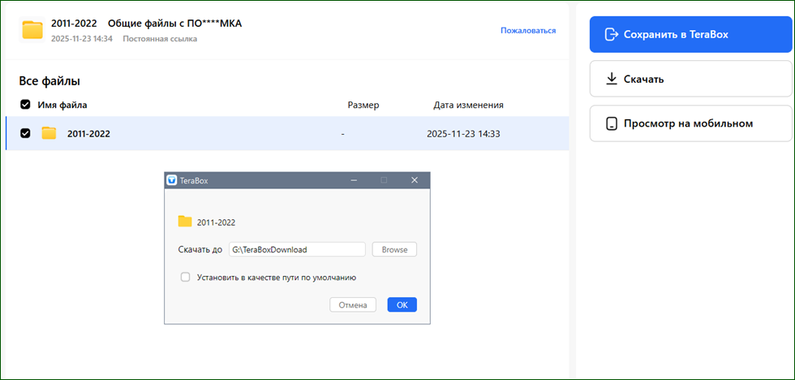Click the Постоянная ссылка label
The width and height of the screenshot is (795, 380).
click(161, 38)
